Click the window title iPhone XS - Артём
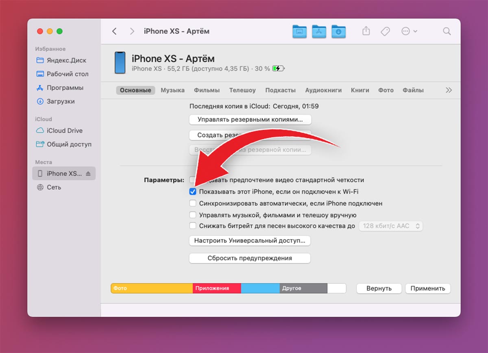 click(x=176, y=31)
